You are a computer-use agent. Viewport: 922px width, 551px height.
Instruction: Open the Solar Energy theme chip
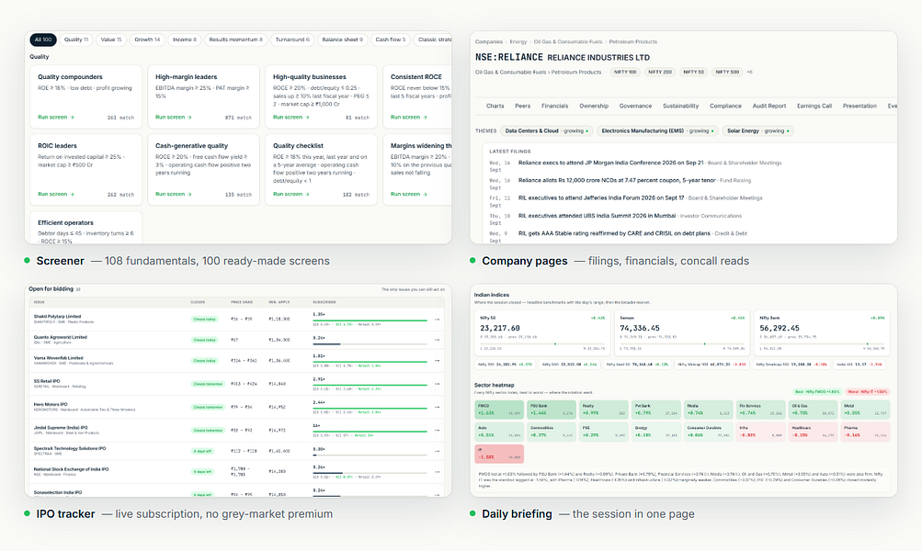[x=758, y=131]
